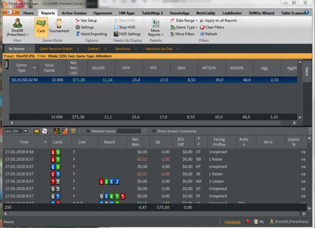Open LeakBuster tab
This screenshot has height=228, width=315.
[x=232, y=13]
